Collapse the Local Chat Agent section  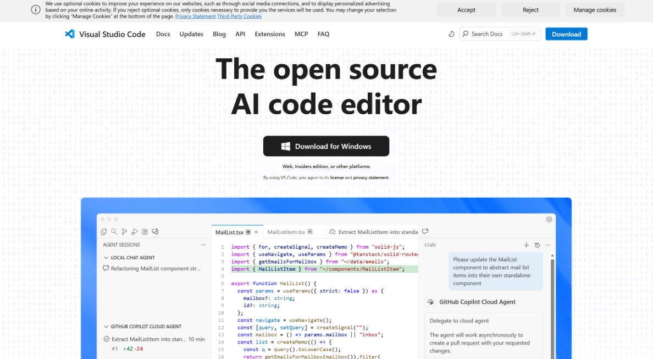[x=106, y=257]
